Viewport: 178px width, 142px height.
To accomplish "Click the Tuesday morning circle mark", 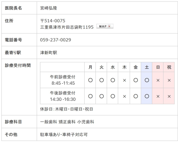I will 102,80.
